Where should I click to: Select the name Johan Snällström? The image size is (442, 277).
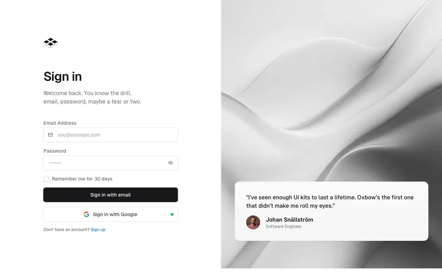(290, 220)
